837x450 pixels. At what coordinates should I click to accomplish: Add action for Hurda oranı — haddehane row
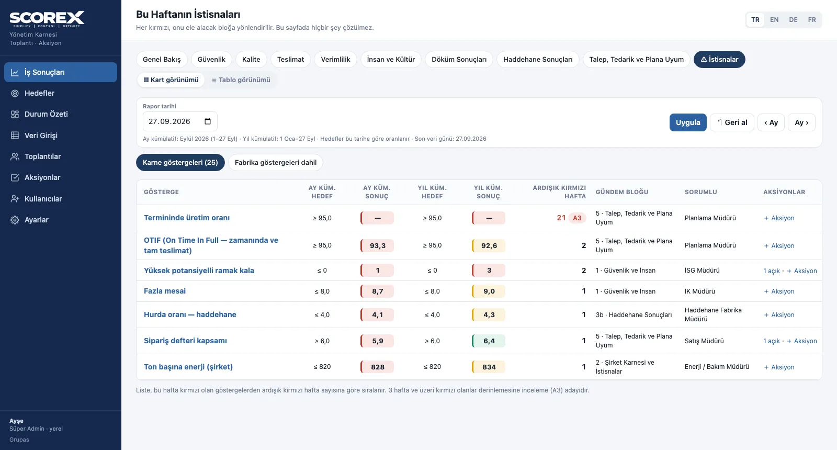click(x=779, y=315)
